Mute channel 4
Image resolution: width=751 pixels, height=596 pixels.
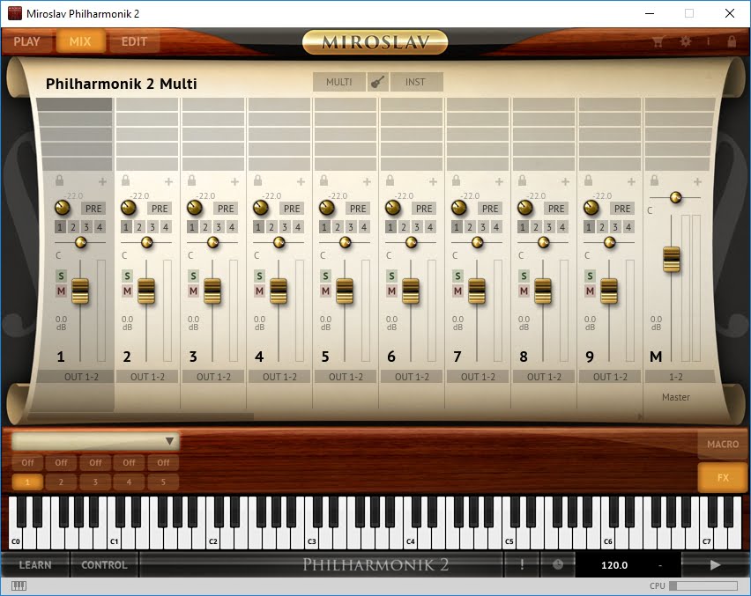[x=259, y=291]
